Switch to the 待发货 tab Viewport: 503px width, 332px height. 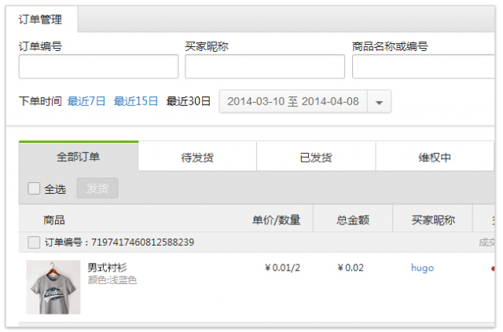(197, 158)
